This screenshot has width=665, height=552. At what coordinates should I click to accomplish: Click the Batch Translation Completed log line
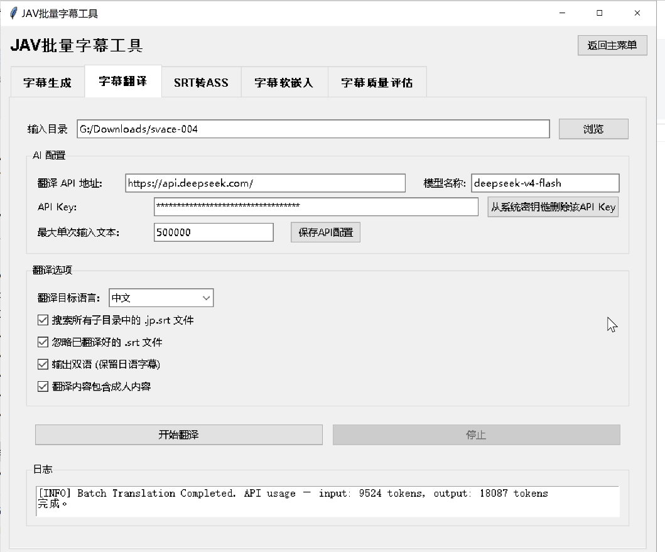pos(293,494)
